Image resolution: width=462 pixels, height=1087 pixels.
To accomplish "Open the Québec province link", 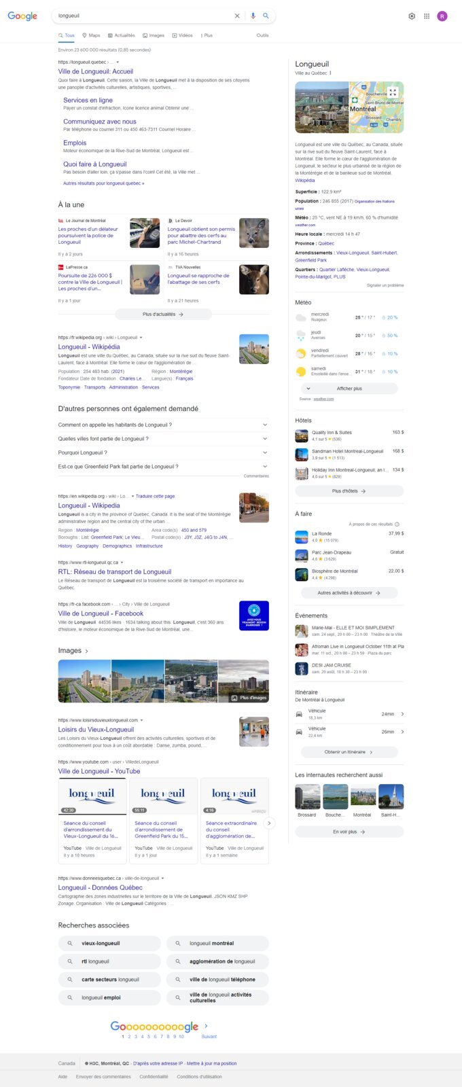I will click(x=326, y=243).
